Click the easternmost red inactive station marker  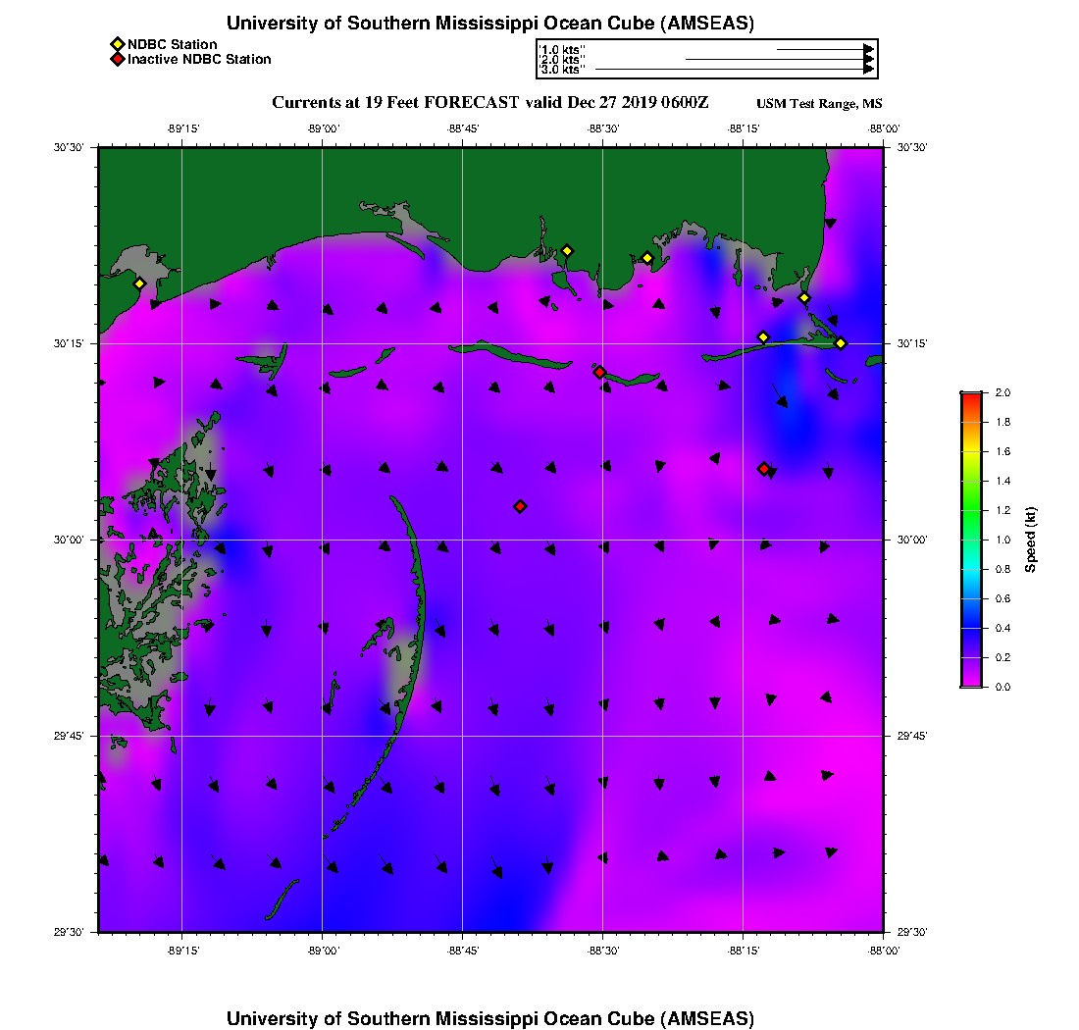pyautogui.click(x=763, y=469)
